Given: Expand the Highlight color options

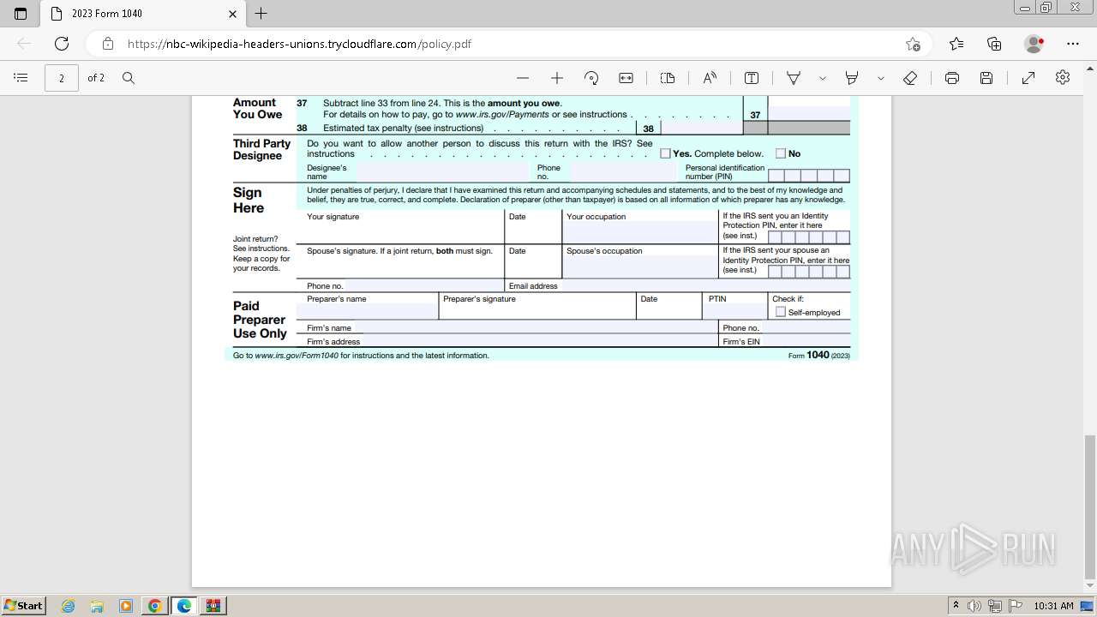Looking at the screenshot, I should (x=880, y=78).
